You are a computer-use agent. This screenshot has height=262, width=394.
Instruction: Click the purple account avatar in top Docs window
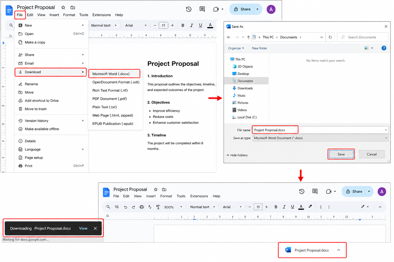coord(271,9)
